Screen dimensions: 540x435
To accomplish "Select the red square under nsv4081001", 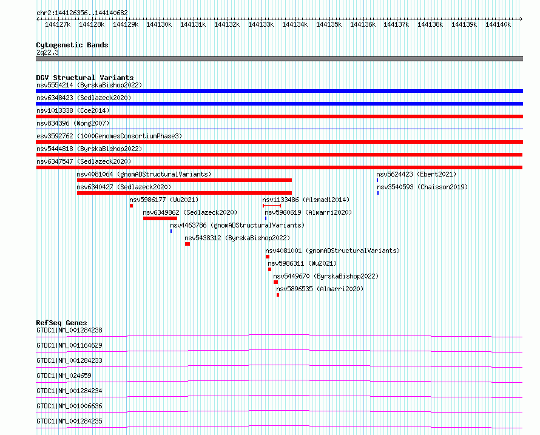I will tap(268, 257).
